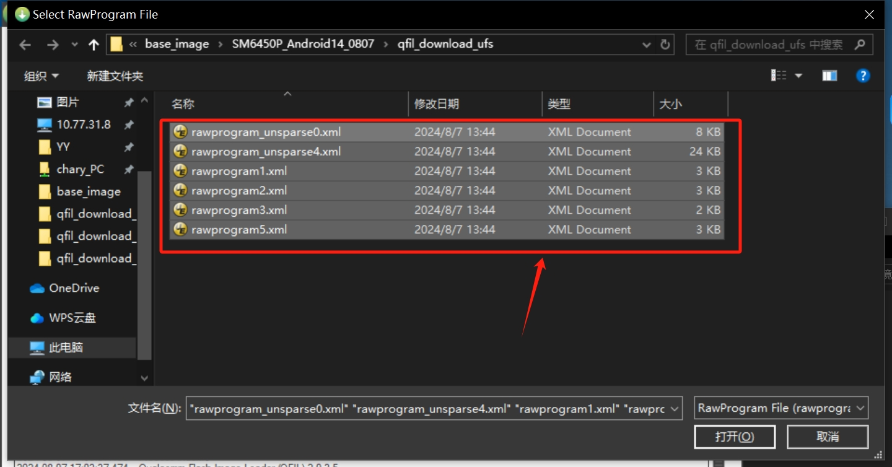Go up one folder level
The height and width of the screenshot is (467, 892).
click(94, 45)
